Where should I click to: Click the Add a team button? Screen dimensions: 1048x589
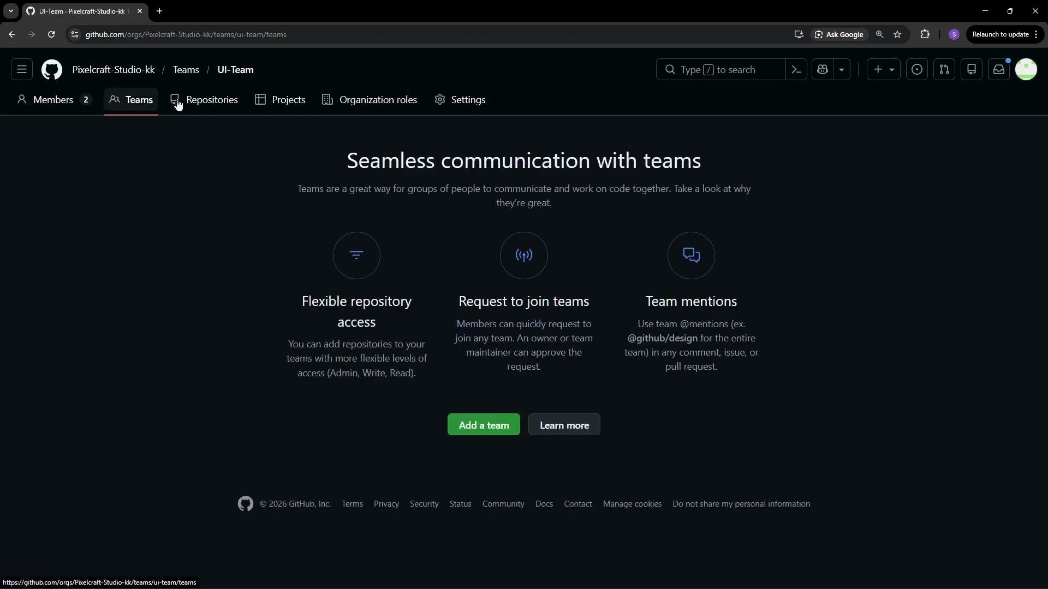tap(484, 425)
